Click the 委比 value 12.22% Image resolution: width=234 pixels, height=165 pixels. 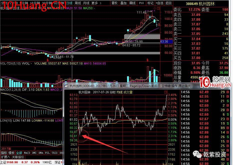194,10
